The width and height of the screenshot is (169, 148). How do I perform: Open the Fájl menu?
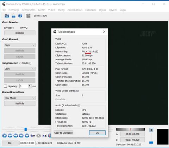coord(4,10)
